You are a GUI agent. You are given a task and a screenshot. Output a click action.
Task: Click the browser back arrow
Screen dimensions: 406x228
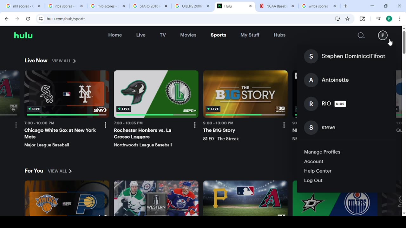click(7, 19)
